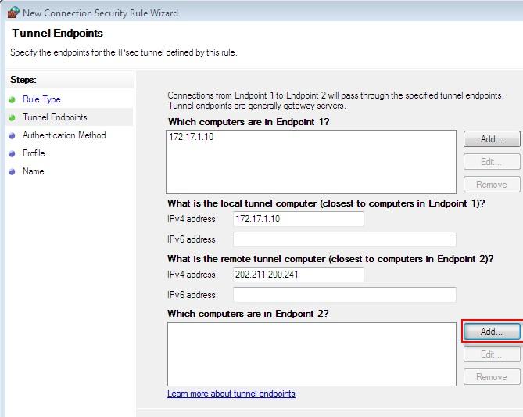Open Learn more about tunnel endpoints link
The image size is (523, 417).
[231, 394]
